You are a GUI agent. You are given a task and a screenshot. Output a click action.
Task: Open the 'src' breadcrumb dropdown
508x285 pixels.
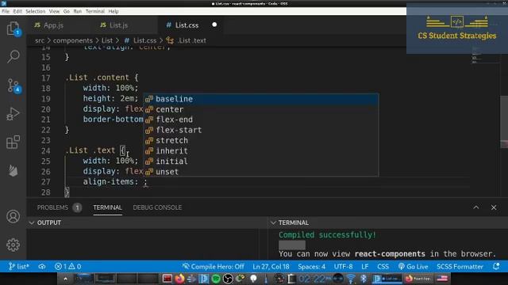[x=40, y=40]
